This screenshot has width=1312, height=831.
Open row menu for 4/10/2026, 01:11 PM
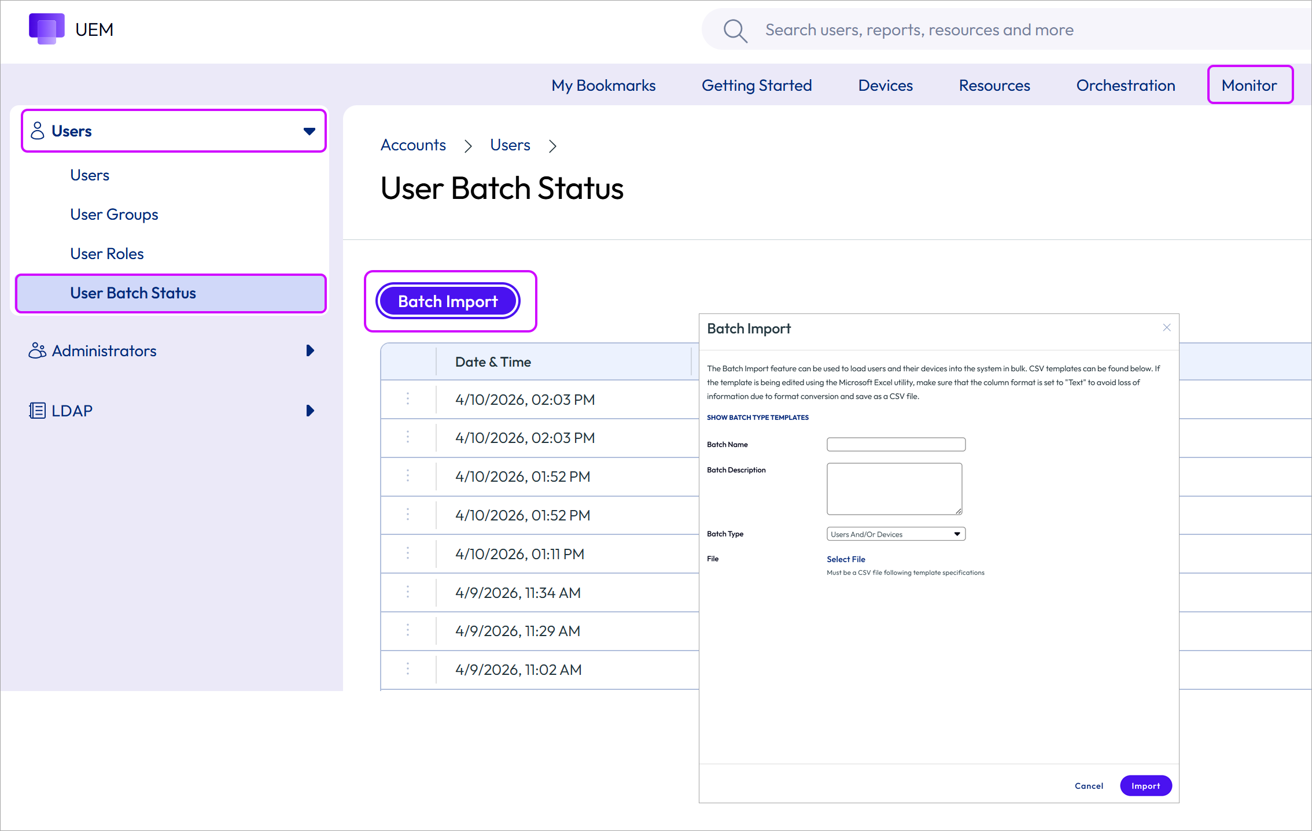pos(408,553)
